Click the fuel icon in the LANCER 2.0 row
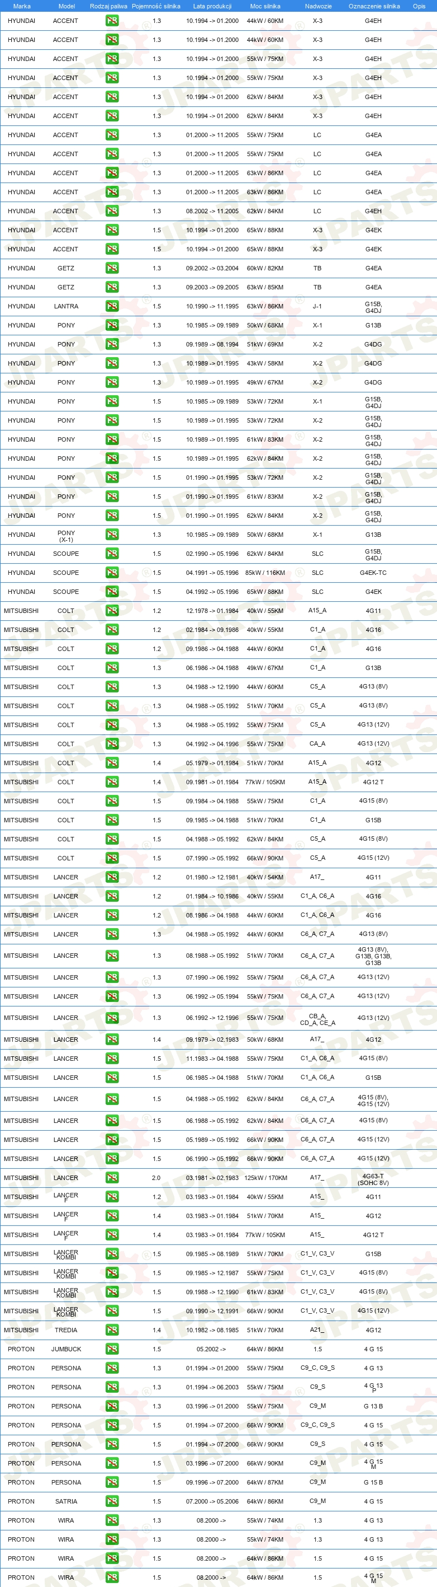Viewport: 437px width, 1587px height. 112,1178
